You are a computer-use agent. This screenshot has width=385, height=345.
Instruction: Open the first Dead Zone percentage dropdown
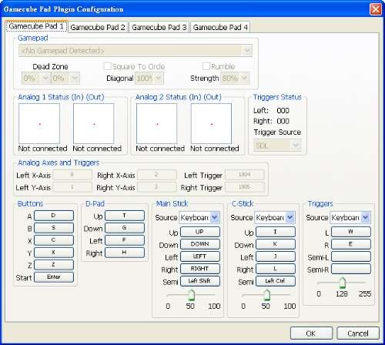pos(36,78)
